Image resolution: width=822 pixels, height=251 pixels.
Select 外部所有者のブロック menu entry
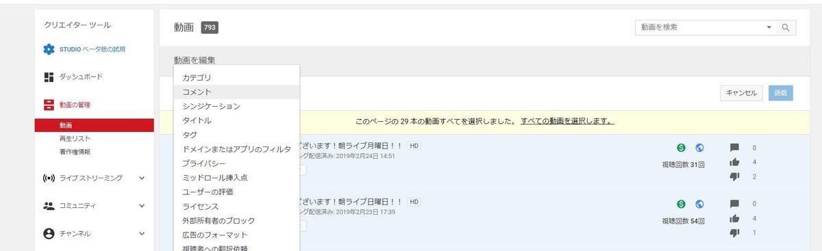tap(236, 221)
